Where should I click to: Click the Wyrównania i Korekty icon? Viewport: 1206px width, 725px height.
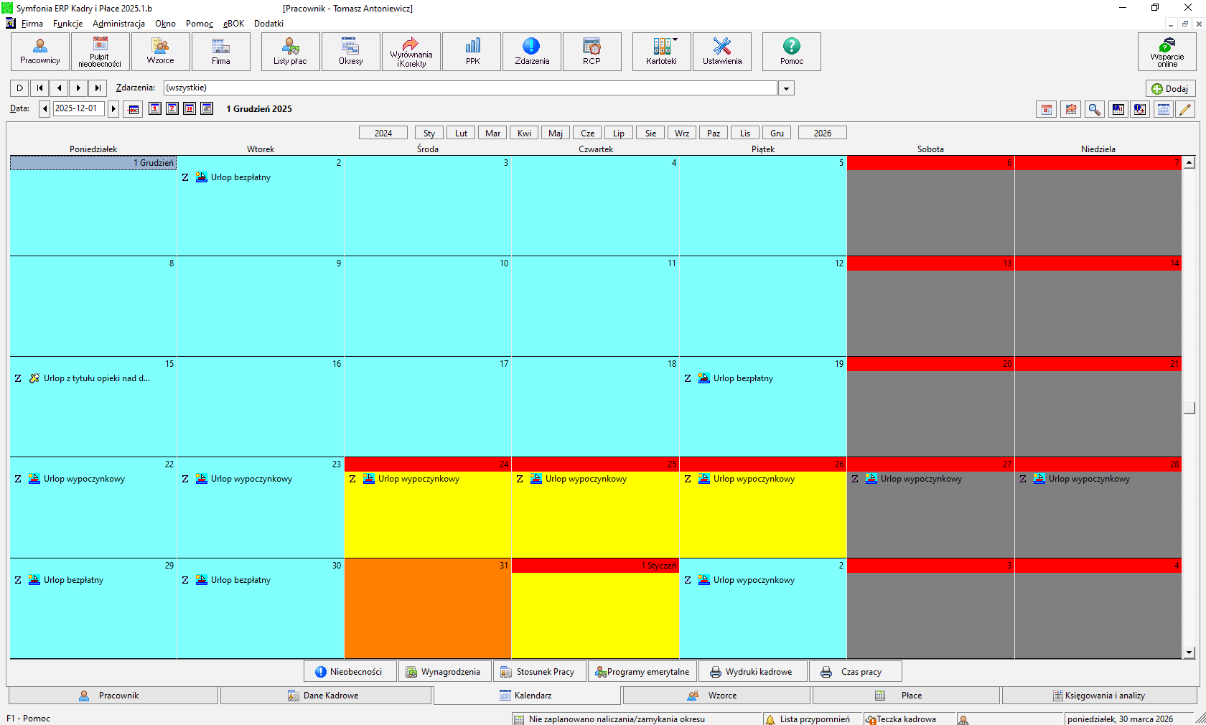click(411, 52)
